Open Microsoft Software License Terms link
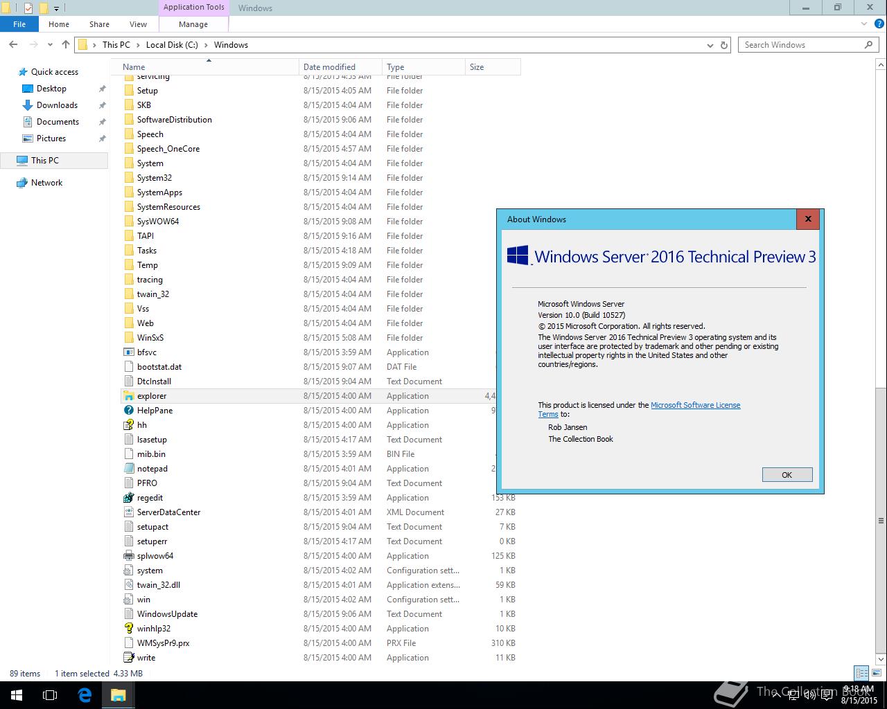This screenshot has height=709, width=887. click(x=696, y=405)
